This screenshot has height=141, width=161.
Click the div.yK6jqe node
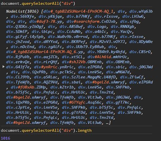(x=50, y=16)
